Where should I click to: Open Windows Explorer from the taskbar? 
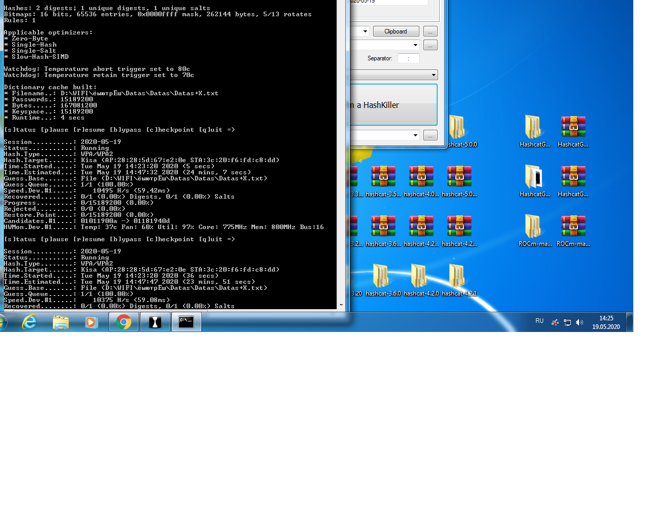pos(61,322)
